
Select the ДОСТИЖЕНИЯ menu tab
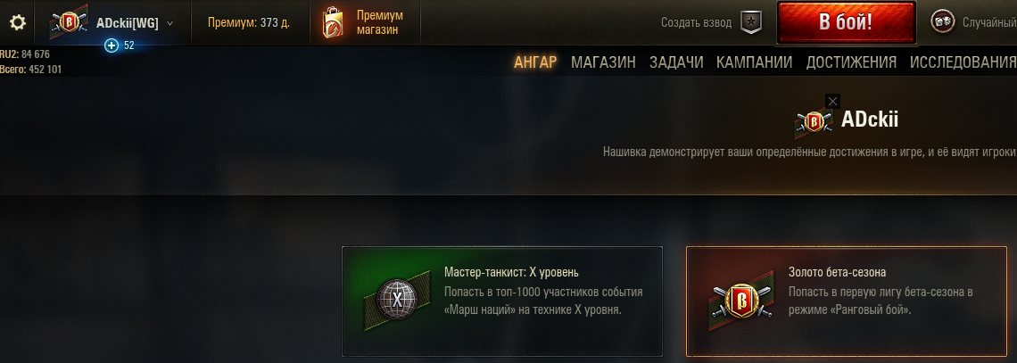[x=851, y=62]
